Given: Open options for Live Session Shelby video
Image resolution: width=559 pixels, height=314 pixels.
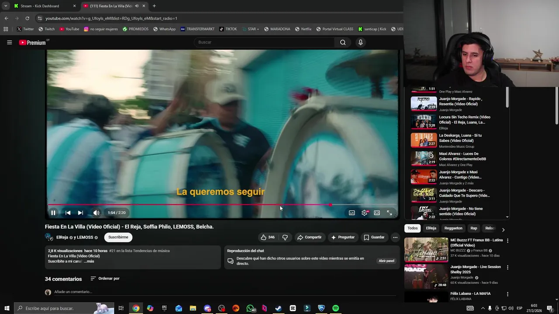Looking at the screenshot, I should tap(507, 267).
